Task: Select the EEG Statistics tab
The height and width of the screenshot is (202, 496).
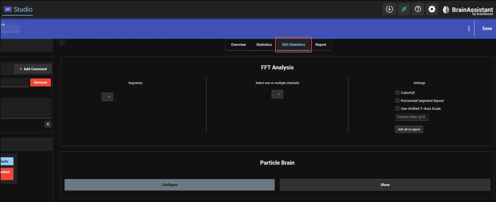Action: (x=294, y=45)
